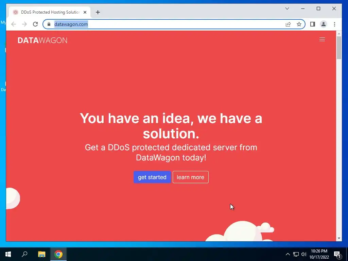Open File Explorer from taskbar
Viewport: 348px width, 261px height.
click(41, 254)
